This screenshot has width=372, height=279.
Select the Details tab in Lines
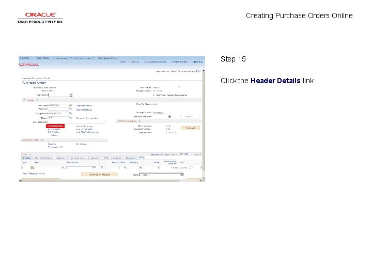tap(26, 158)
